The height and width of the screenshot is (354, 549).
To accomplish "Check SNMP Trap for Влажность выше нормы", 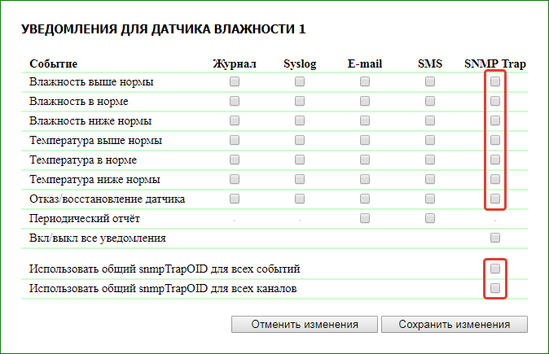I will point(495,81).
